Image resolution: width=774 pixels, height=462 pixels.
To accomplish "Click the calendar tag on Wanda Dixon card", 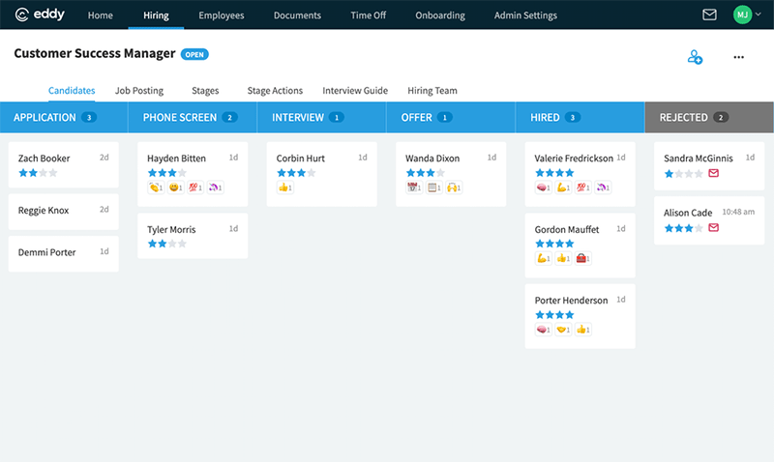I will pyautogui.click(x=413, y=188).
